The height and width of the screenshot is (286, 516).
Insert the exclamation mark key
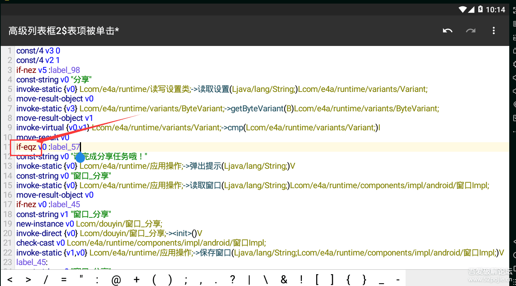(x=301, y=280)
